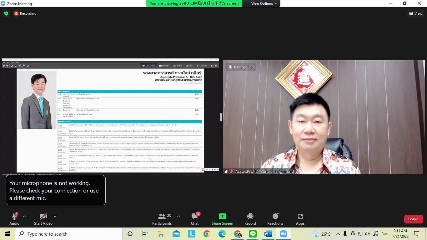Click the green encryption shield icon
427x240 pixels.
point(6,13)
